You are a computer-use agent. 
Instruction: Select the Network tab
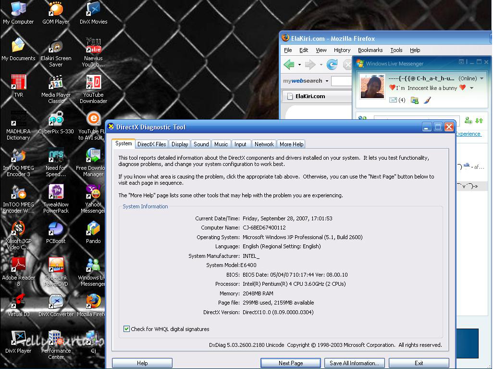pyautogui.click(x=264, y=144)
